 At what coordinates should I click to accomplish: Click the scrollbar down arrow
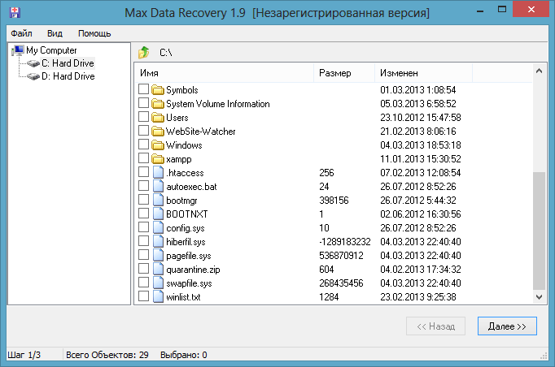tap(539, 297)
